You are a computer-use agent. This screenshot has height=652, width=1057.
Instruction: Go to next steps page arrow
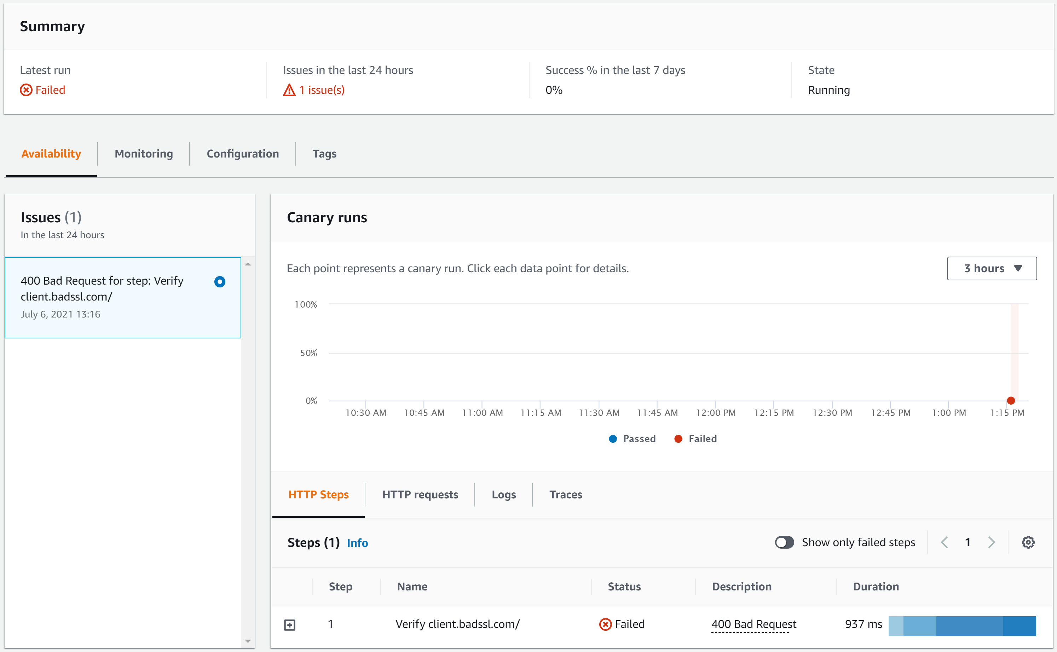991,542
